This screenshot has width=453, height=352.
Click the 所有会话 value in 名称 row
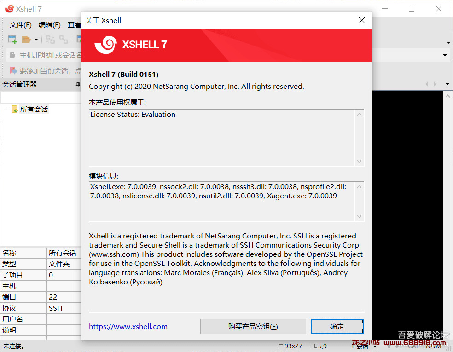(63, 253)
